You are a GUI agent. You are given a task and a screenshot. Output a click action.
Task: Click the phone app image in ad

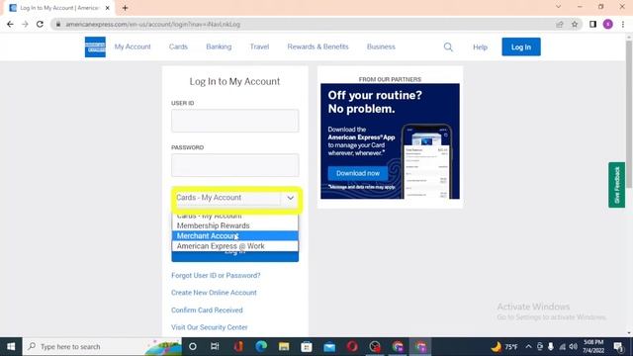pos(426,161)
